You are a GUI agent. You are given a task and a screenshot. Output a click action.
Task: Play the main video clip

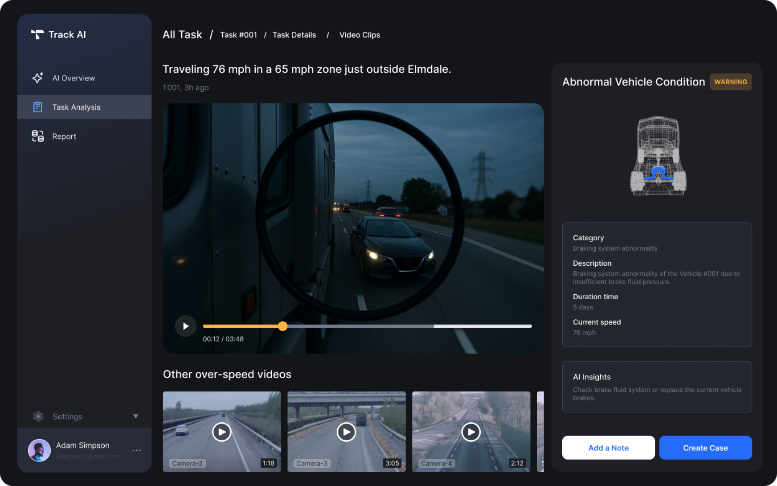point(185,326)
